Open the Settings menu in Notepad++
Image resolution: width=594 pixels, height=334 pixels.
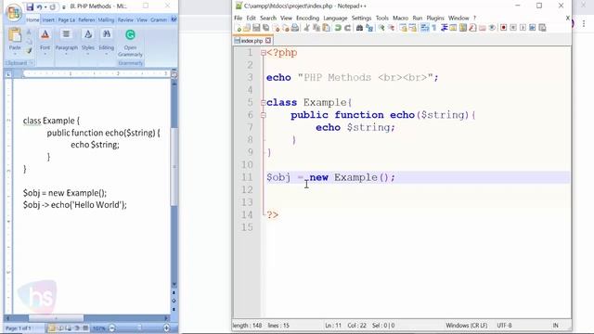tap(361, 18)
